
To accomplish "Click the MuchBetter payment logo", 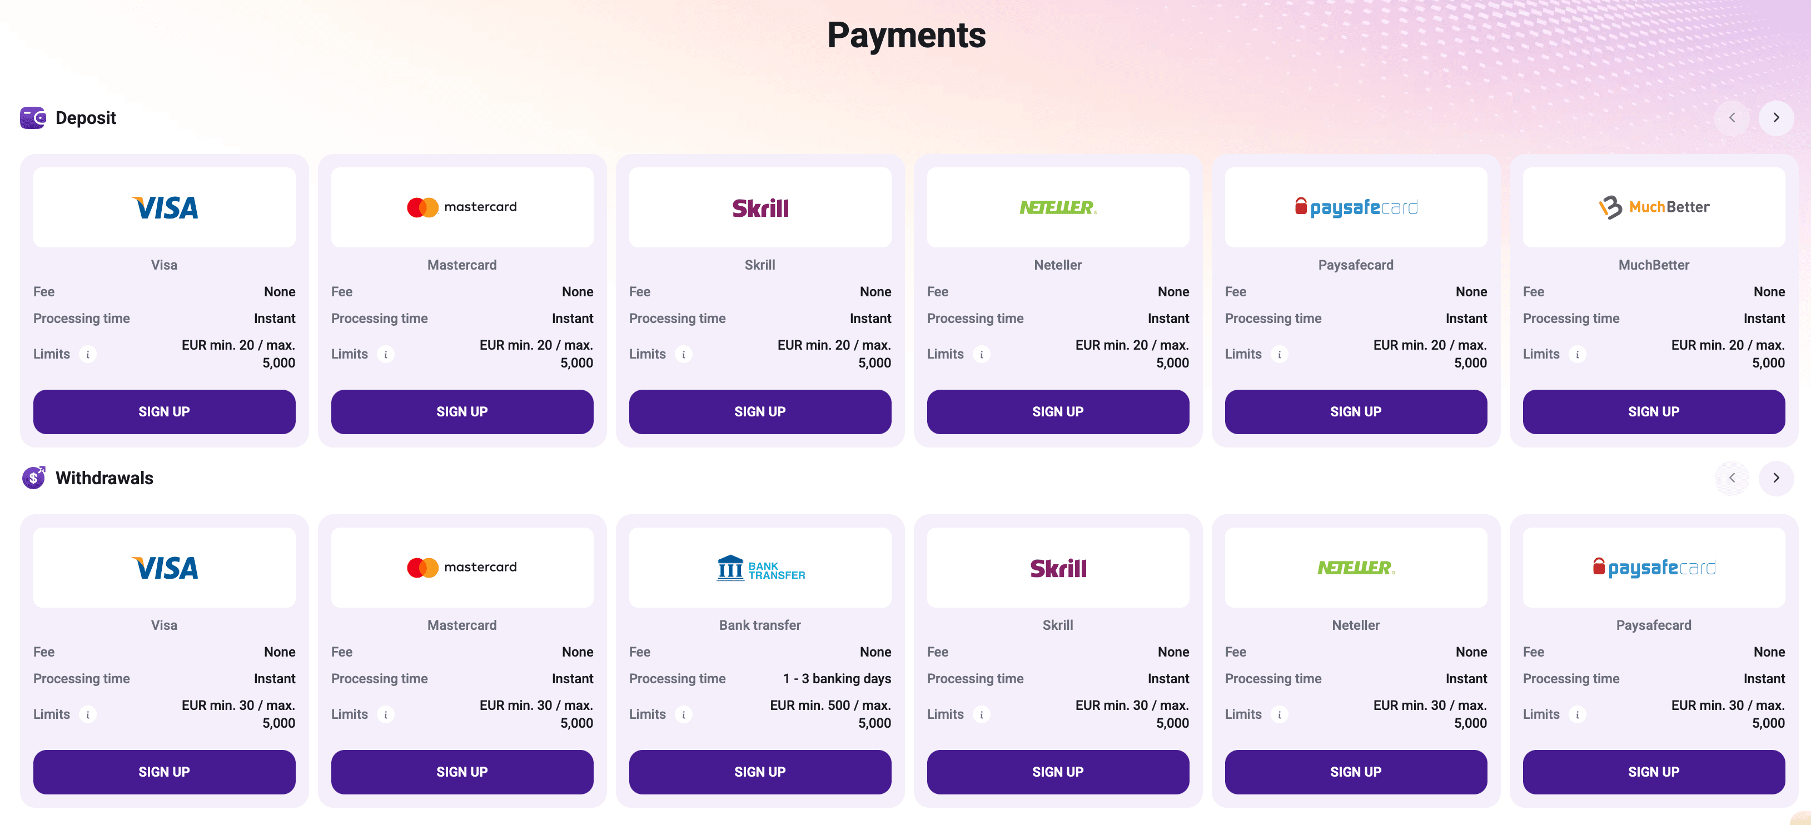I will (x=1654, y=207).
